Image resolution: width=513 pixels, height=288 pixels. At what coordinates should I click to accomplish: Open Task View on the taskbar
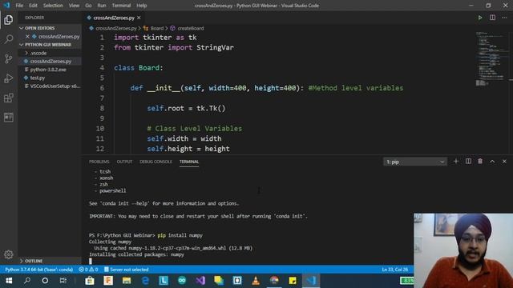(63, 281)
